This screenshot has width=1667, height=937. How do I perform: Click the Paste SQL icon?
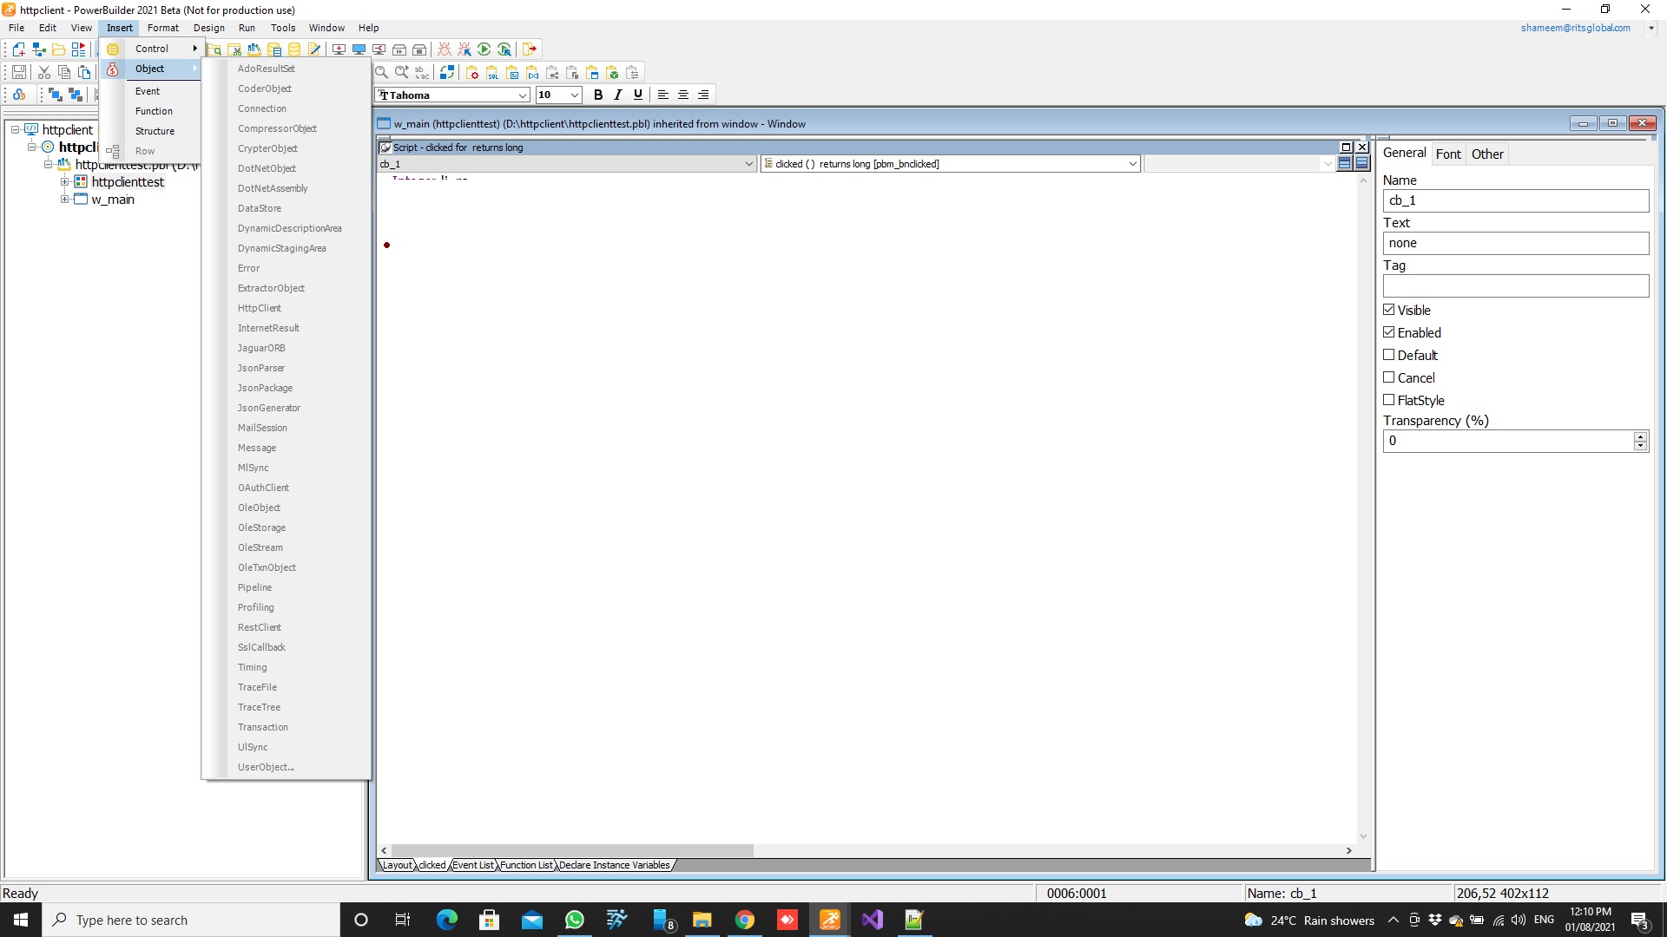[x=492, y=73]
